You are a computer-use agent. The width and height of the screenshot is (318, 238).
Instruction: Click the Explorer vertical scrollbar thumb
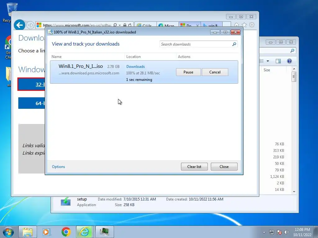pos(294,77)
